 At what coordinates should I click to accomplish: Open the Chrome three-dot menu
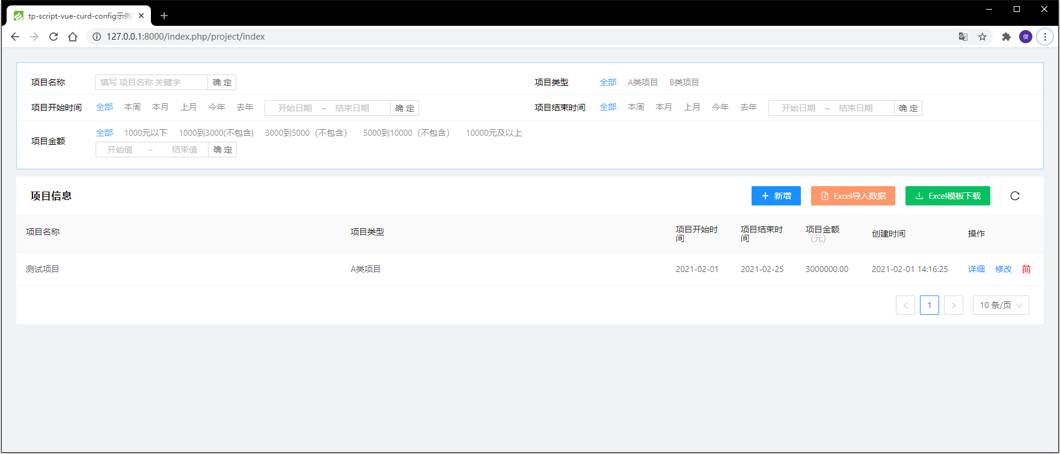(1045, 37)
